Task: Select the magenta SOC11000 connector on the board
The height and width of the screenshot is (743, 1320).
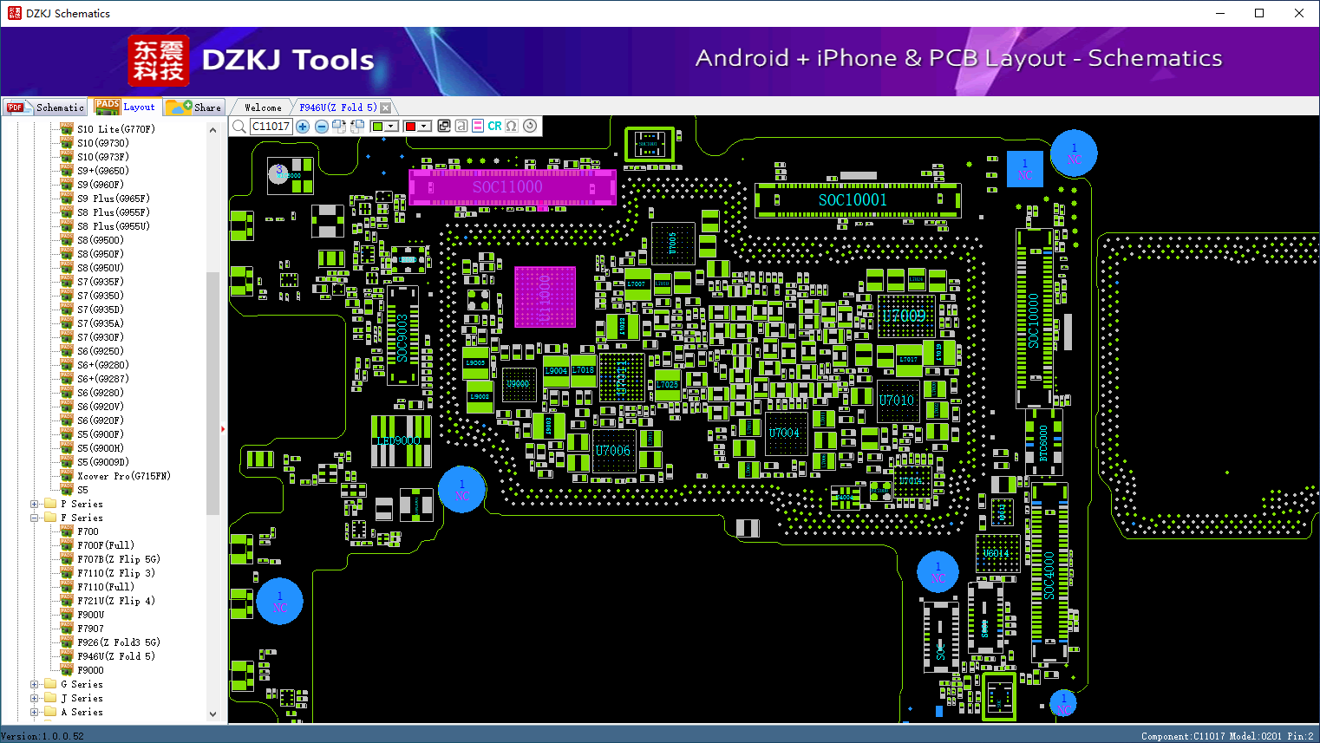Action: 512,187
